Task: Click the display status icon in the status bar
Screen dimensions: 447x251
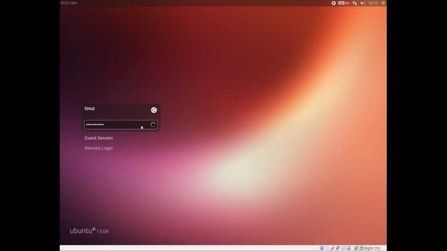Action: click(x=348, y=248)
